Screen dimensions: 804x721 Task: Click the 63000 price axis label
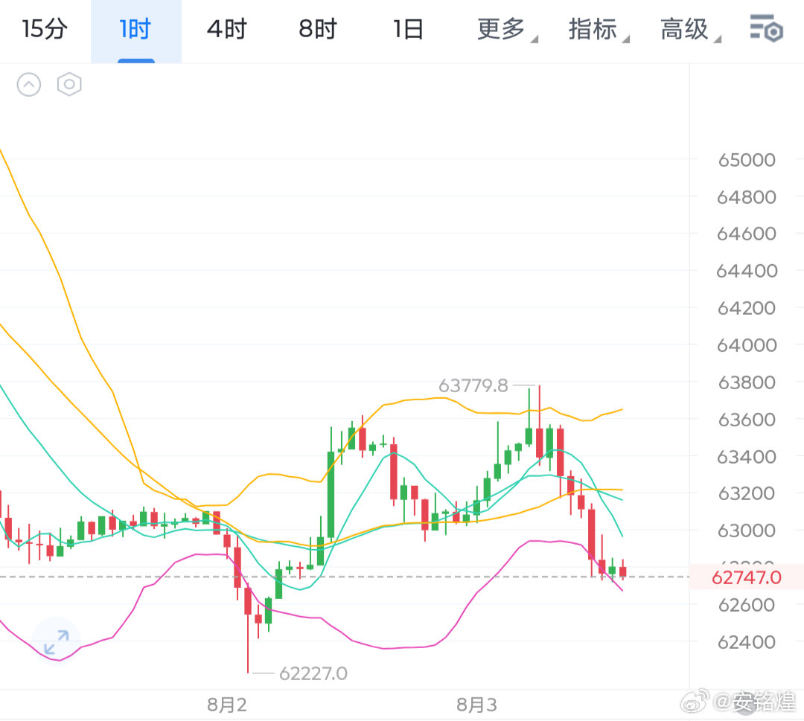point(747,531)
